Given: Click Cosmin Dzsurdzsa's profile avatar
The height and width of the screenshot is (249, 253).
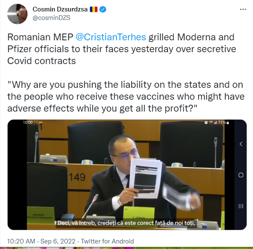Looking at the screenshot, I should tap(17, 14).
